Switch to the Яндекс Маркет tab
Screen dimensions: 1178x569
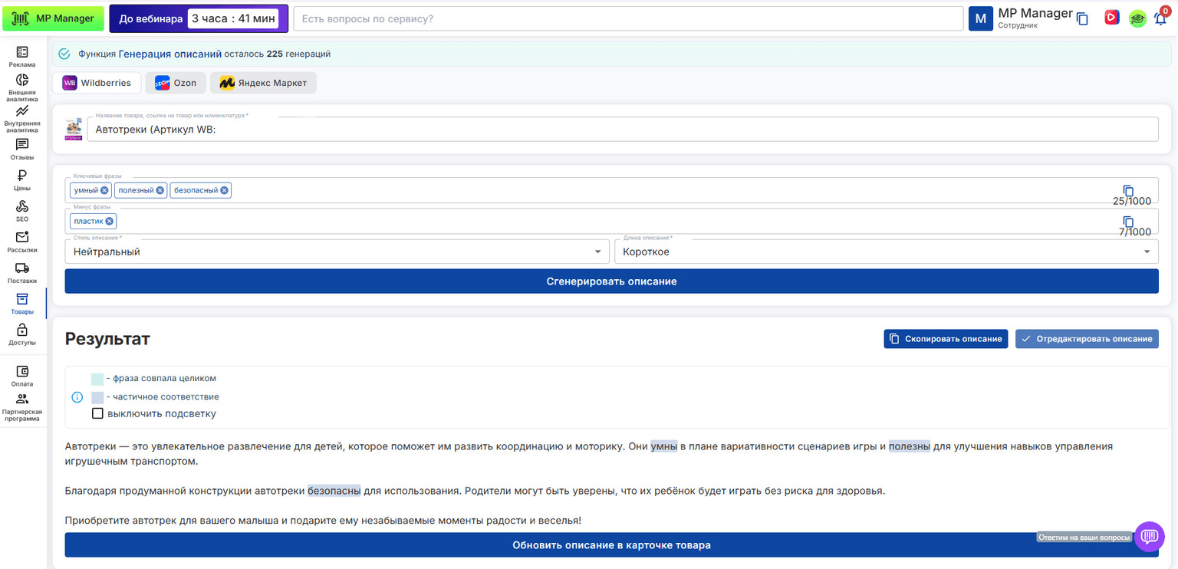(x=263, y=83)
